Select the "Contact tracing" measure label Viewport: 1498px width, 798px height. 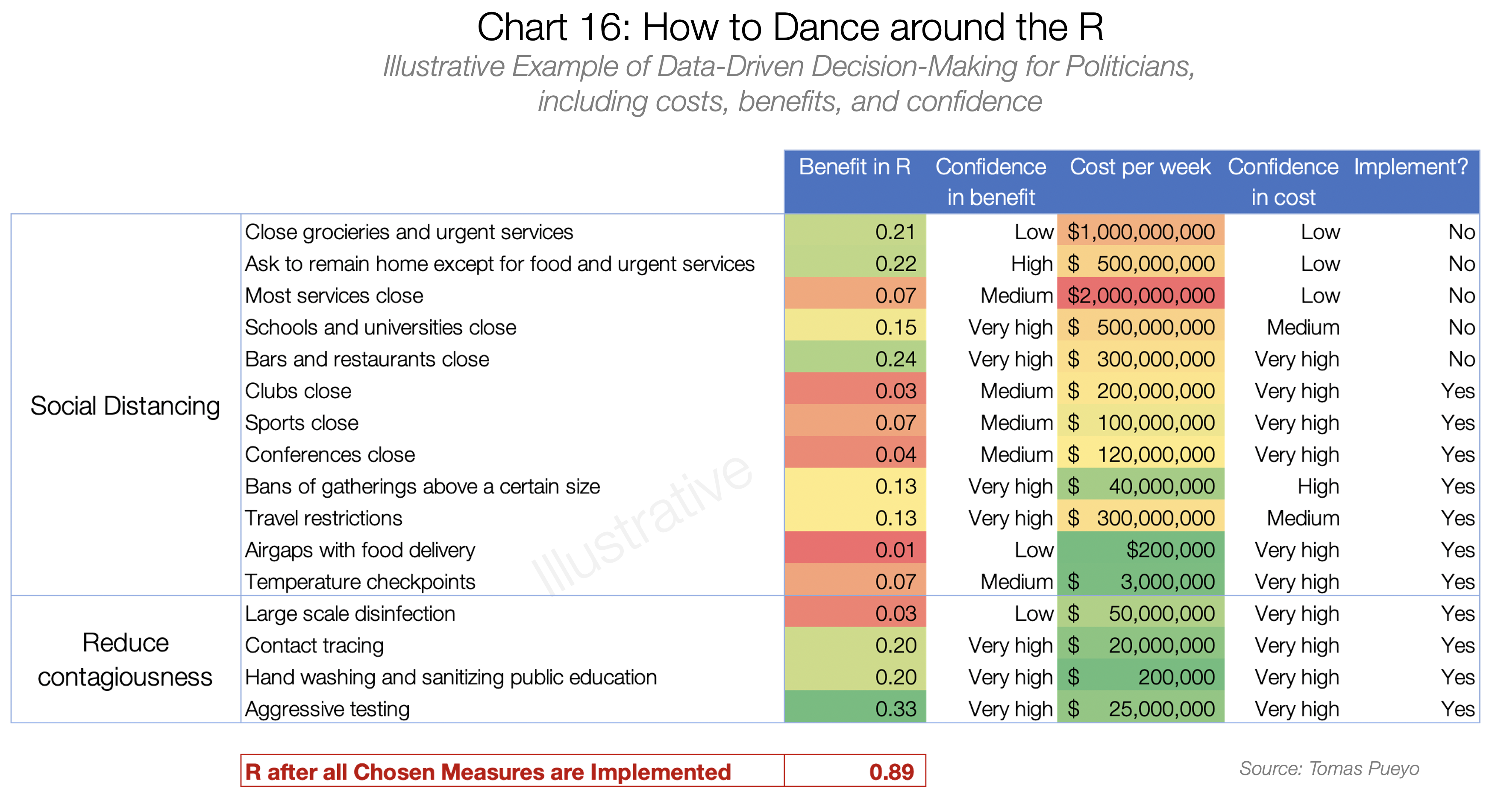coord(314,645)
